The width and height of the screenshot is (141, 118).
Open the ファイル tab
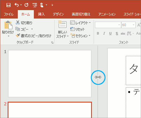coord(9,14)
